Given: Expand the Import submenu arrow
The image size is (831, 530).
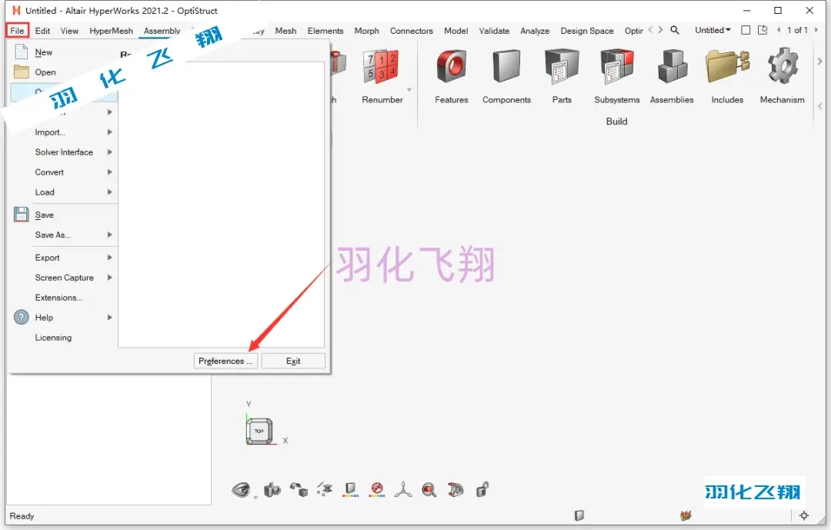Looking at the screenshot, I should [x=110, y=132].
